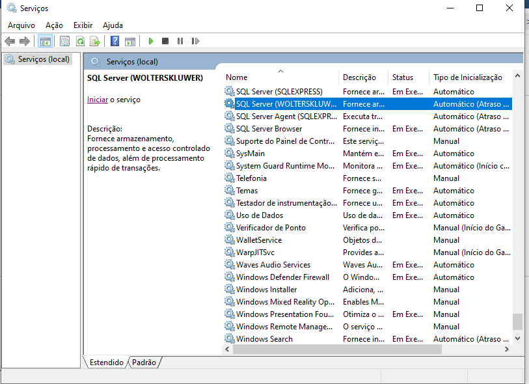Stop the service with the square icon

point(165,41)
